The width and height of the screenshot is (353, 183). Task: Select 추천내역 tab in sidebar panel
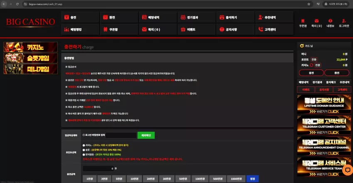tap(344, 82)
